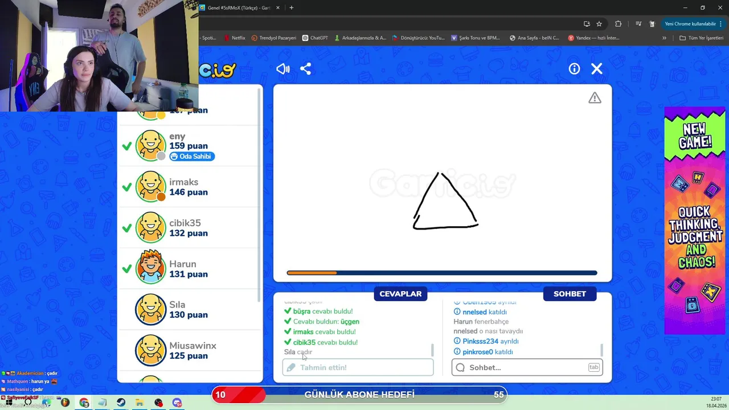This screenshot has height=410, width=729.
Task: Click Yeni Chrome kullanılabilir update button
Action: tap(693, 24)
